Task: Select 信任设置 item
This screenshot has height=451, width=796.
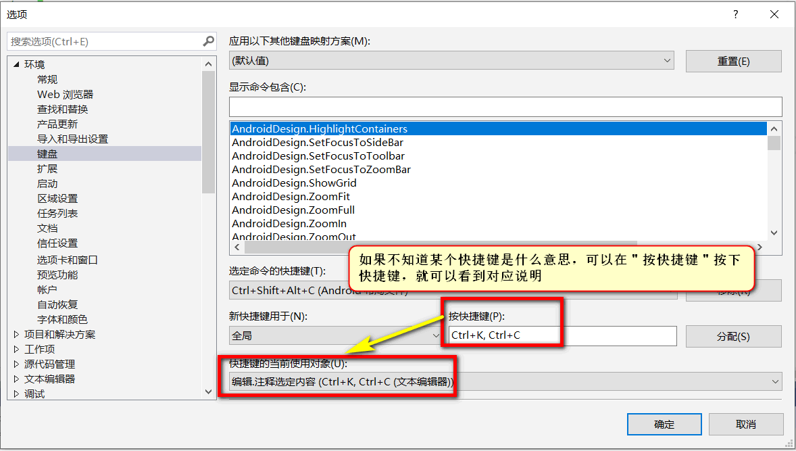Action: pos(57,243)
